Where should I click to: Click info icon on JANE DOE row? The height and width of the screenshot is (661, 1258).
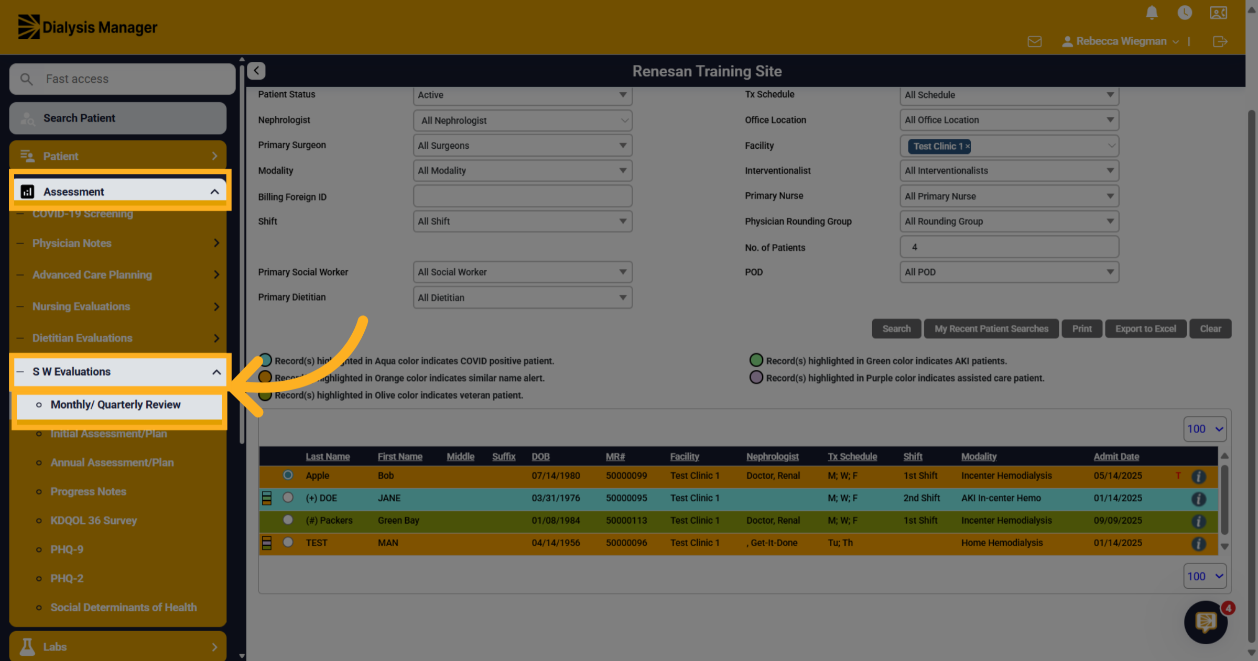[x=1199, y=499]
